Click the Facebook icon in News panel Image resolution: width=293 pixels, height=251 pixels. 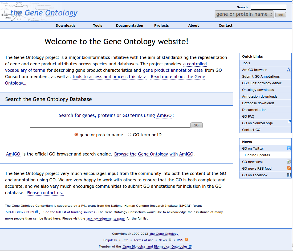pos(289,175)
